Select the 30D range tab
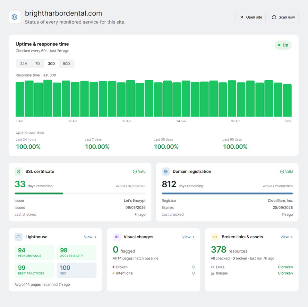This screenshot has height=307, width=308. 51,64
